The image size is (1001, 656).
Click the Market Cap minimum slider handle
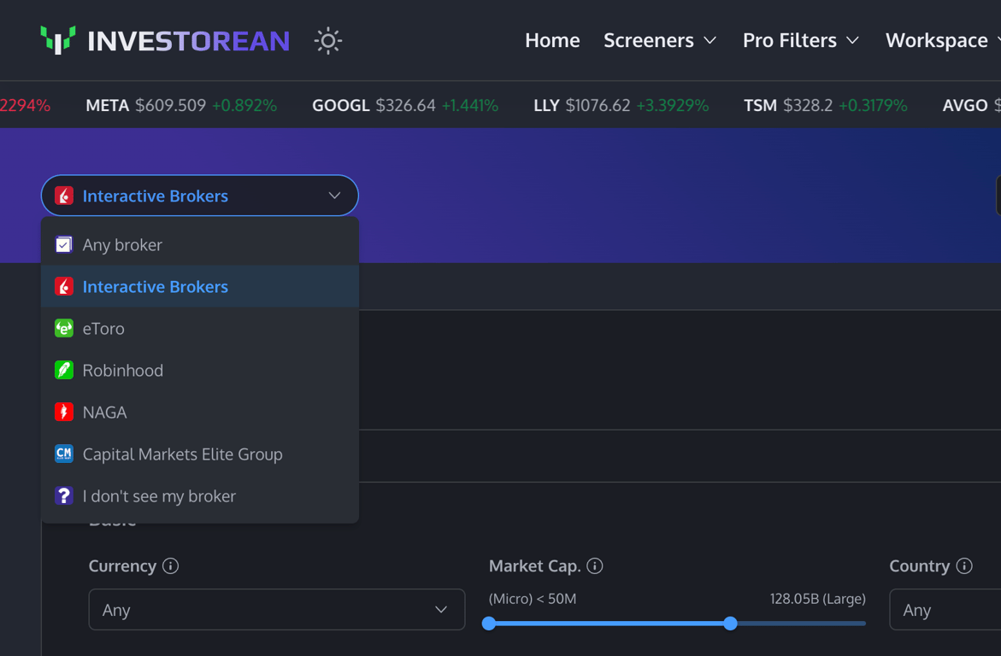pos(489,624)
